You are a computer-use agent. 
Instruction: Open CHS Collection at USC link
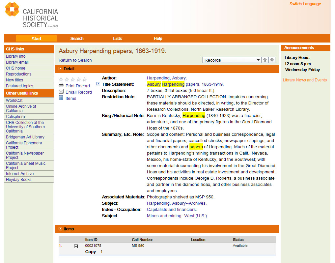coord(25,127)
